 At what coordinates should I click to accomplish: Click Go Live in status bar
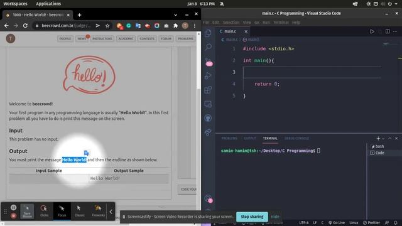point(337,223)
